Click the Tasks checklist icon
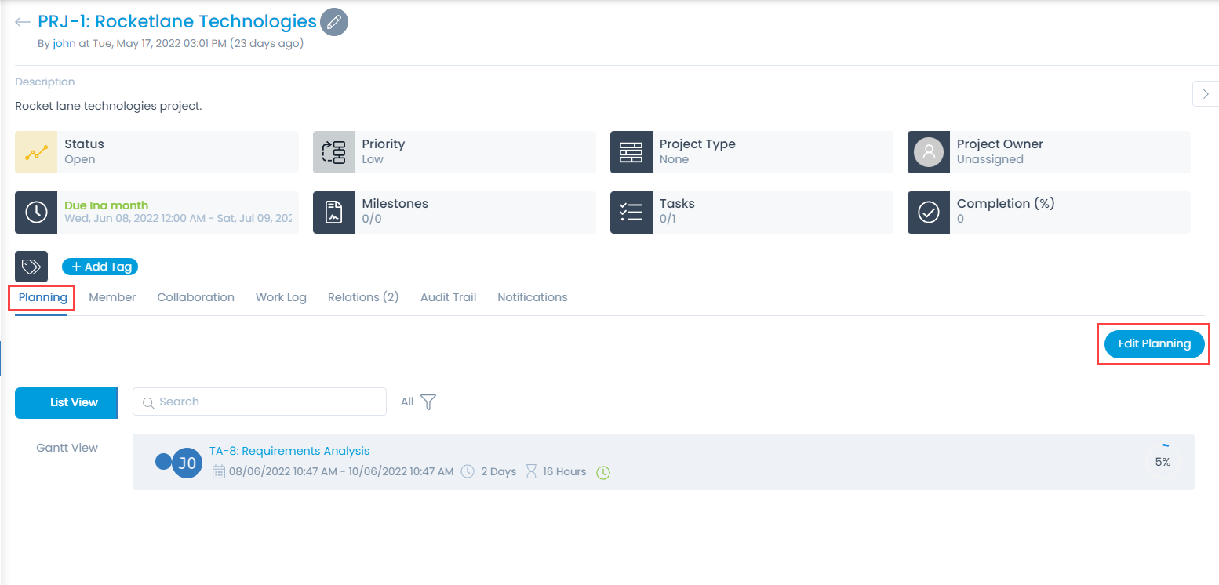Screen dimensions: 1219x585 point(631,212)
